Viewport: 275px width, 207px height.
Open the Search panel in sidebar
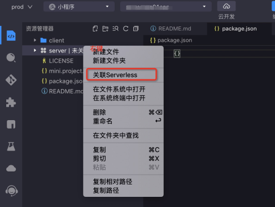click(11, 58)
